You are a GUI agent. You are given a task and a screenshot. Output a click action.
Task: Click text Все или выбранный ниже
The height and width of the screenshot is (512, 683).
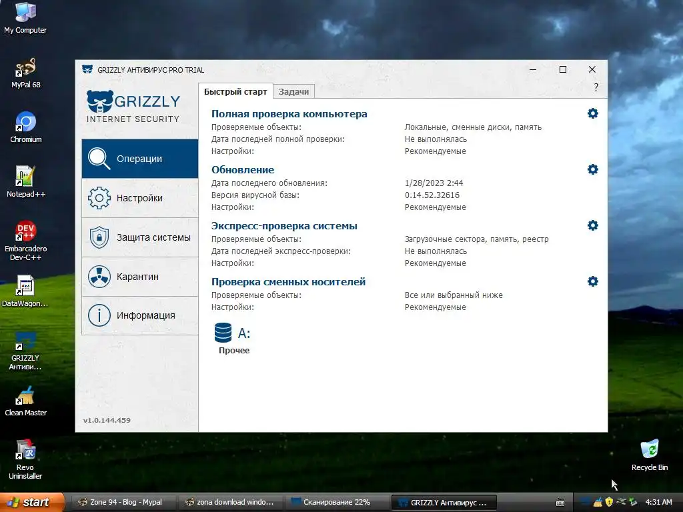pos(454,295)
